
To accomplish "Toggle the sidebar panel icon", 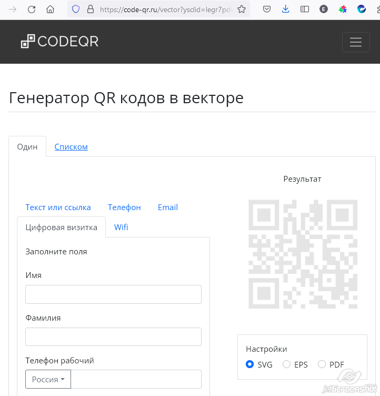I will coord(305,9).
